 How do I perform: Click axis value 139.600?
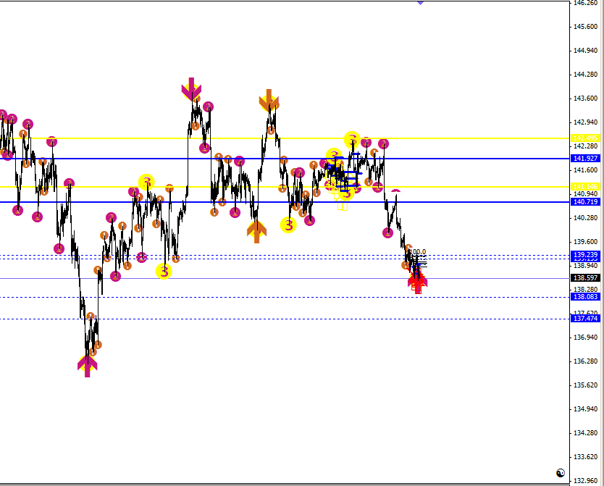585,241
